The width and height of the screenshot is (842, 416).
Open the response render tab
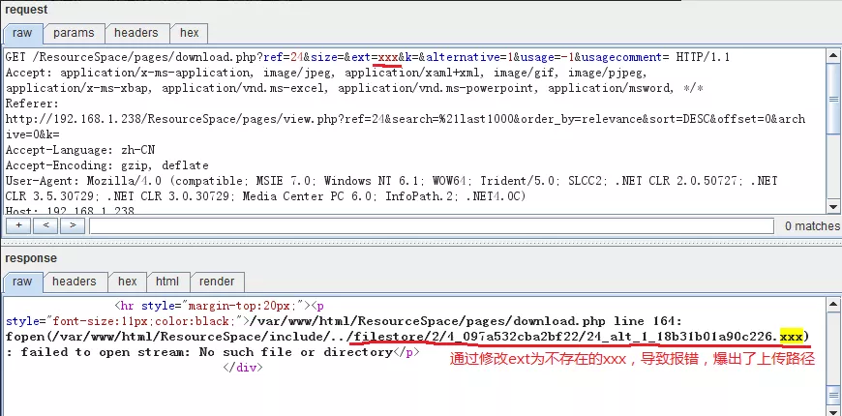pyautogui.click(x=217, y=282)
